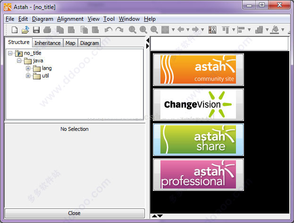
Task: Switch to the Structure tab
Action: (18, 42)
